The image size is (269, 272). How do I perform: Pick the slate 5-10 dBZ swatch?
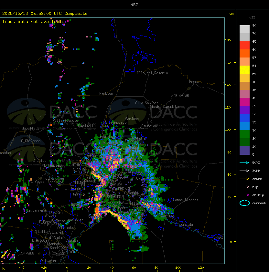pos(244,151)
